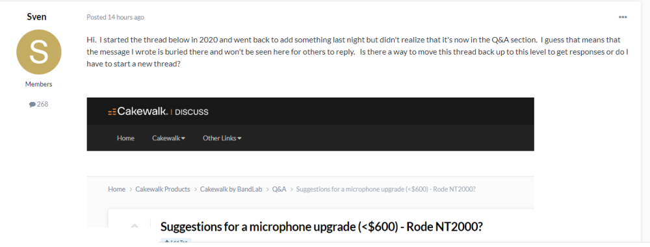
Task: Select Home in the dark navigation bar
Action: point(125,138)
